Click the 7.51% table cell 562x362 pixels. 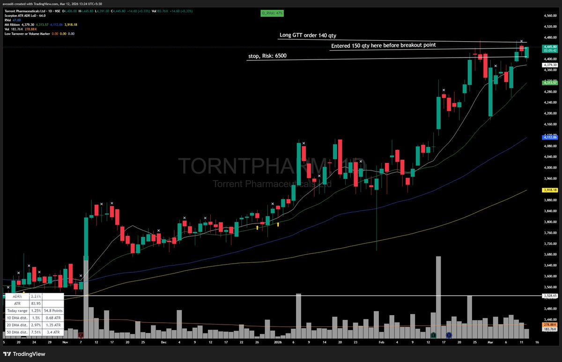tap(35, 332)
